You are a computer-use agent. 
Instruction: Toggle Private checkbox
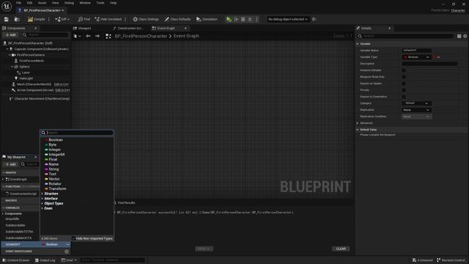tap(404, 90)
